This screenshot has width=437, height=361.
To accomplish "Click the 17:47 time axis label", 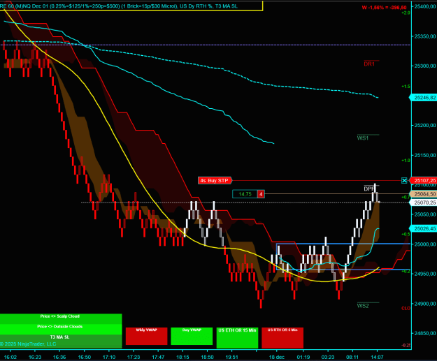I will (x=158, y=357).
